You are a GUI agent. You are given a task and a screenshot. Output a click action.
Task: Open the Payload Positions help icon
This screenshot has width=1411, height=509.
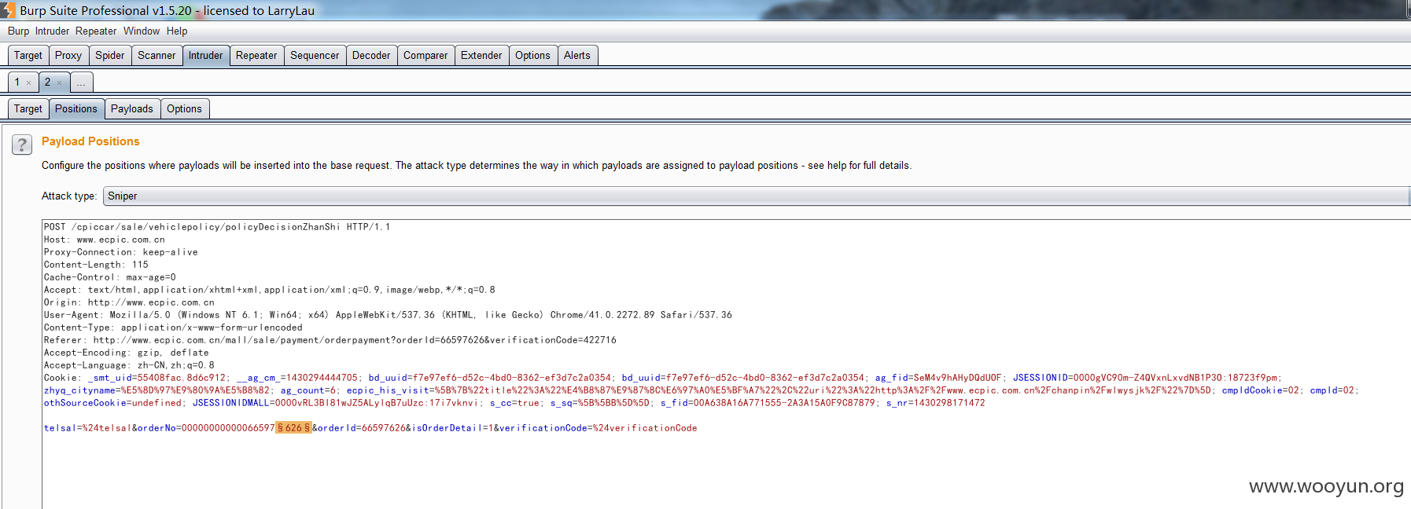[22, 145]
